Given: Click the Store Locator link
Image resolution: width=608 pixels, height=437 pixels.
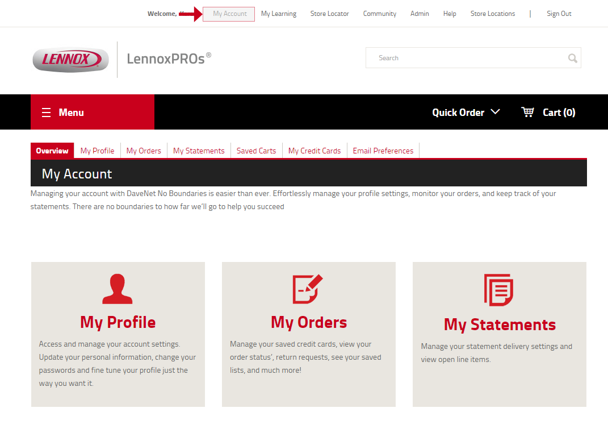Looking at the screenshot, I should [329, 14].
